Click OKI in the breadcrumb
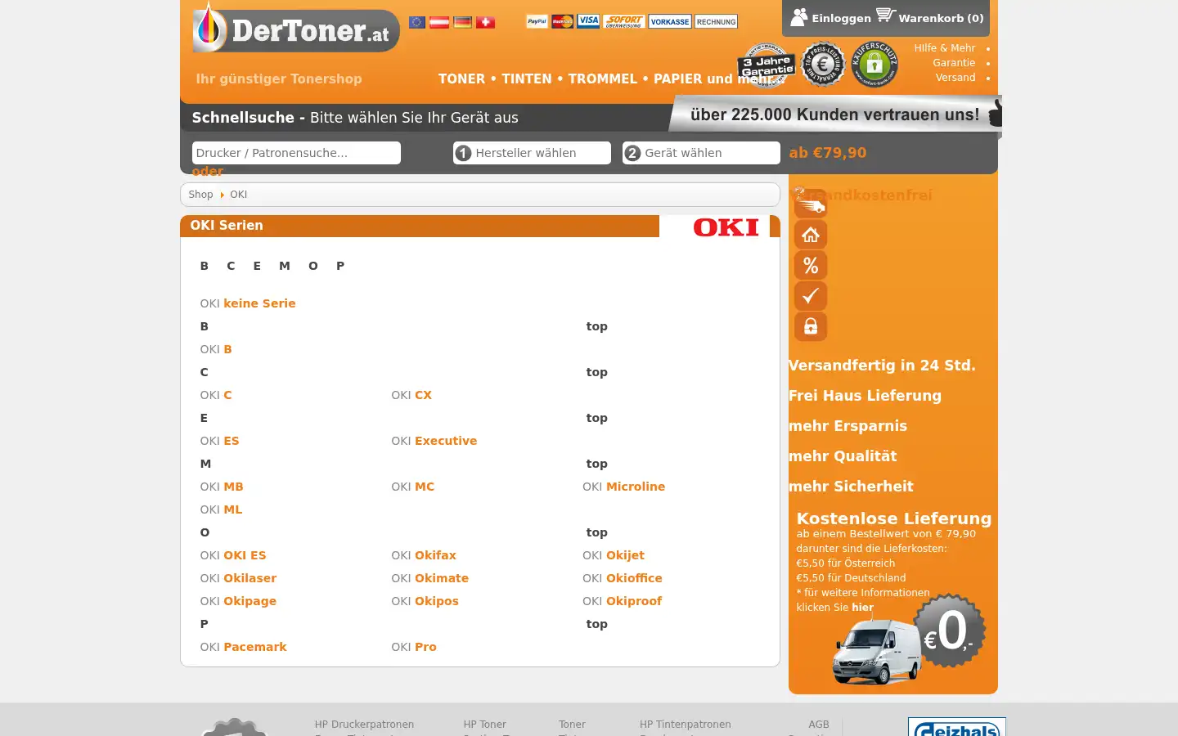The width and height of the screenshot is (1178, 736). click(238, 195)
